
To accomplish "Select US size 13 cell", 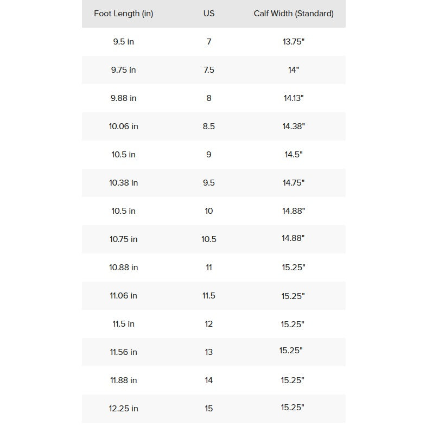I will coord(208,352).
